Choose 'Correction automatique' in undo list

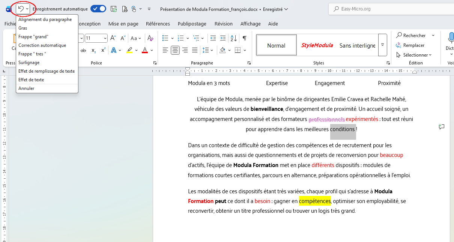pos(42,45)
